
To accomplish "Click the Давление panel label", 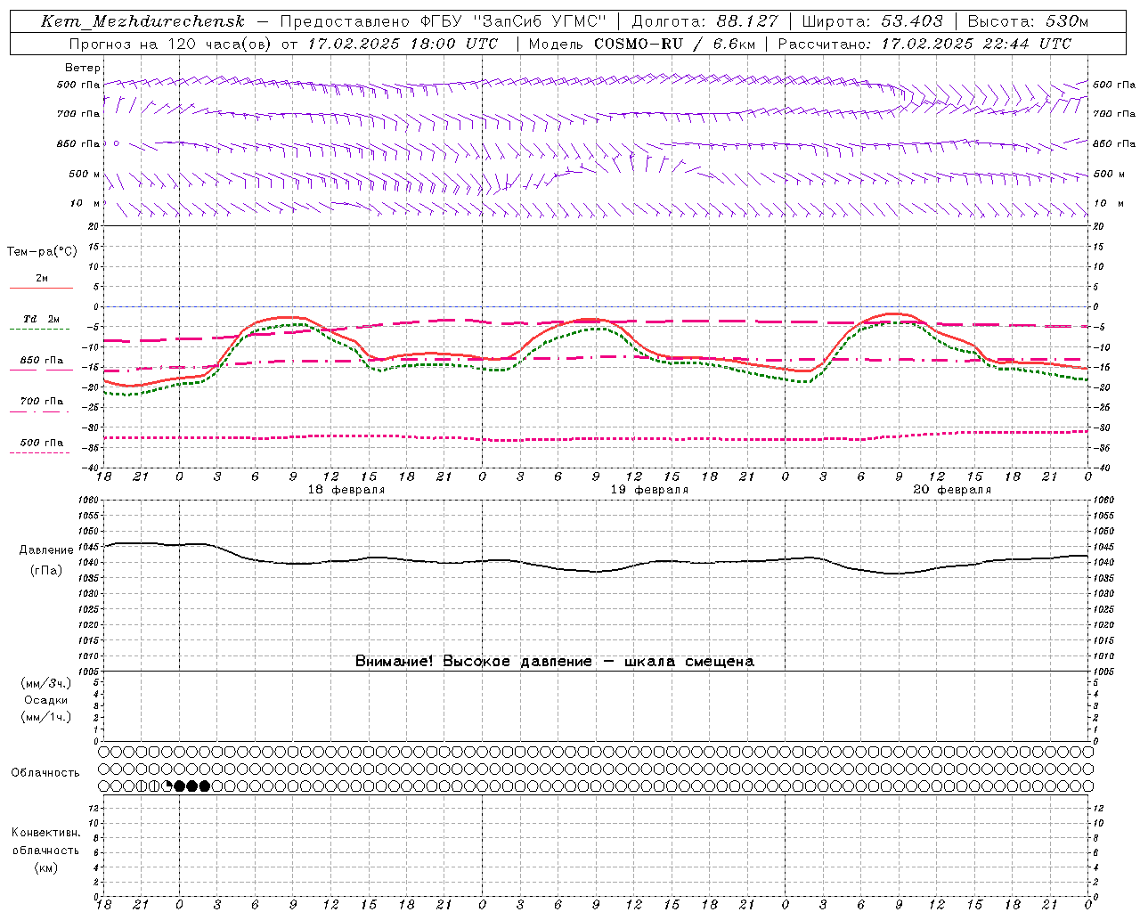I will pos(46,550).
